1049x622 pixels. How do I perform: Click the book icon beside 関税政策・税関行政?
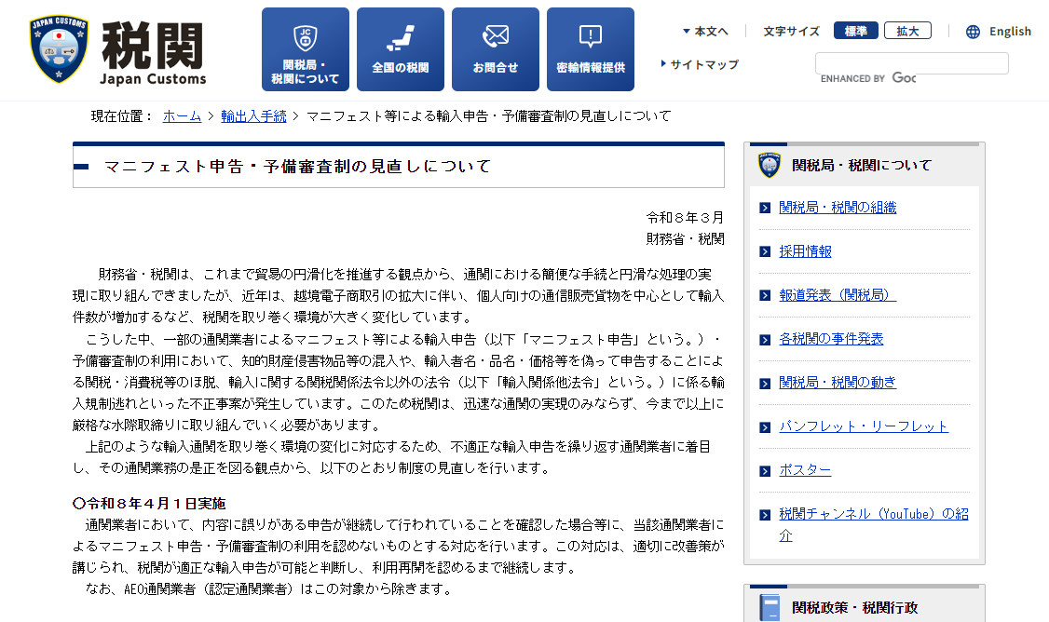click(x=770, y=607)
